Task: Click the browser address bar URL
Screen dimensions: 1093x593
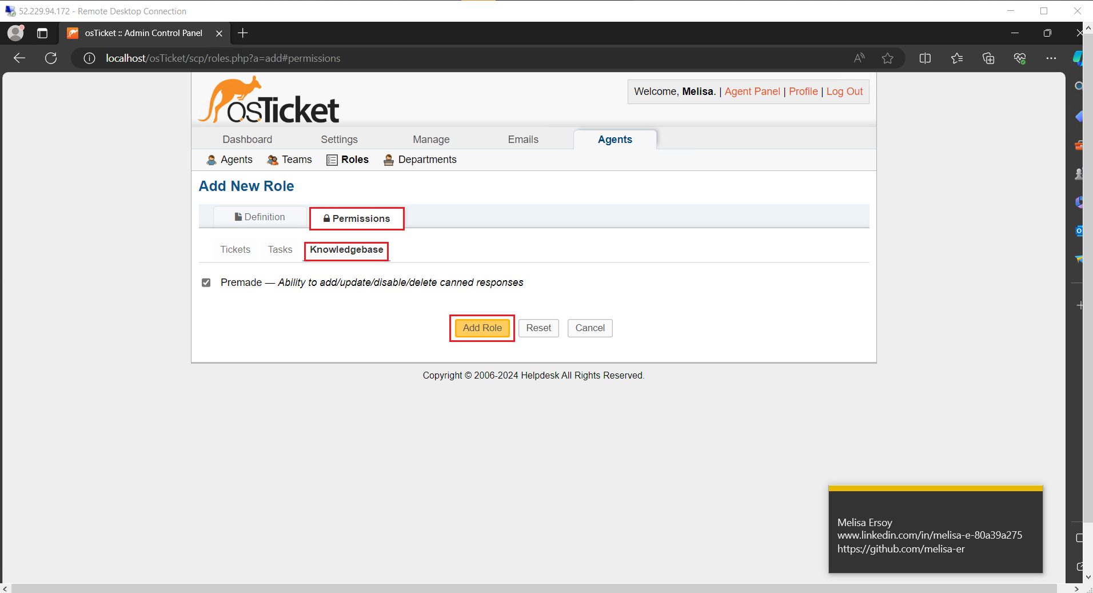Action: (x=223, y=58)
